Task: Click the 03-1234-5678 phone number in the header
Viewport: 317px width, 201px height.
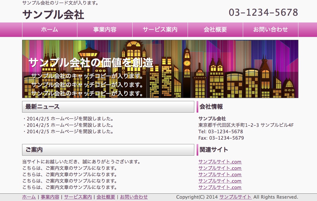Action: pos(263,13)
